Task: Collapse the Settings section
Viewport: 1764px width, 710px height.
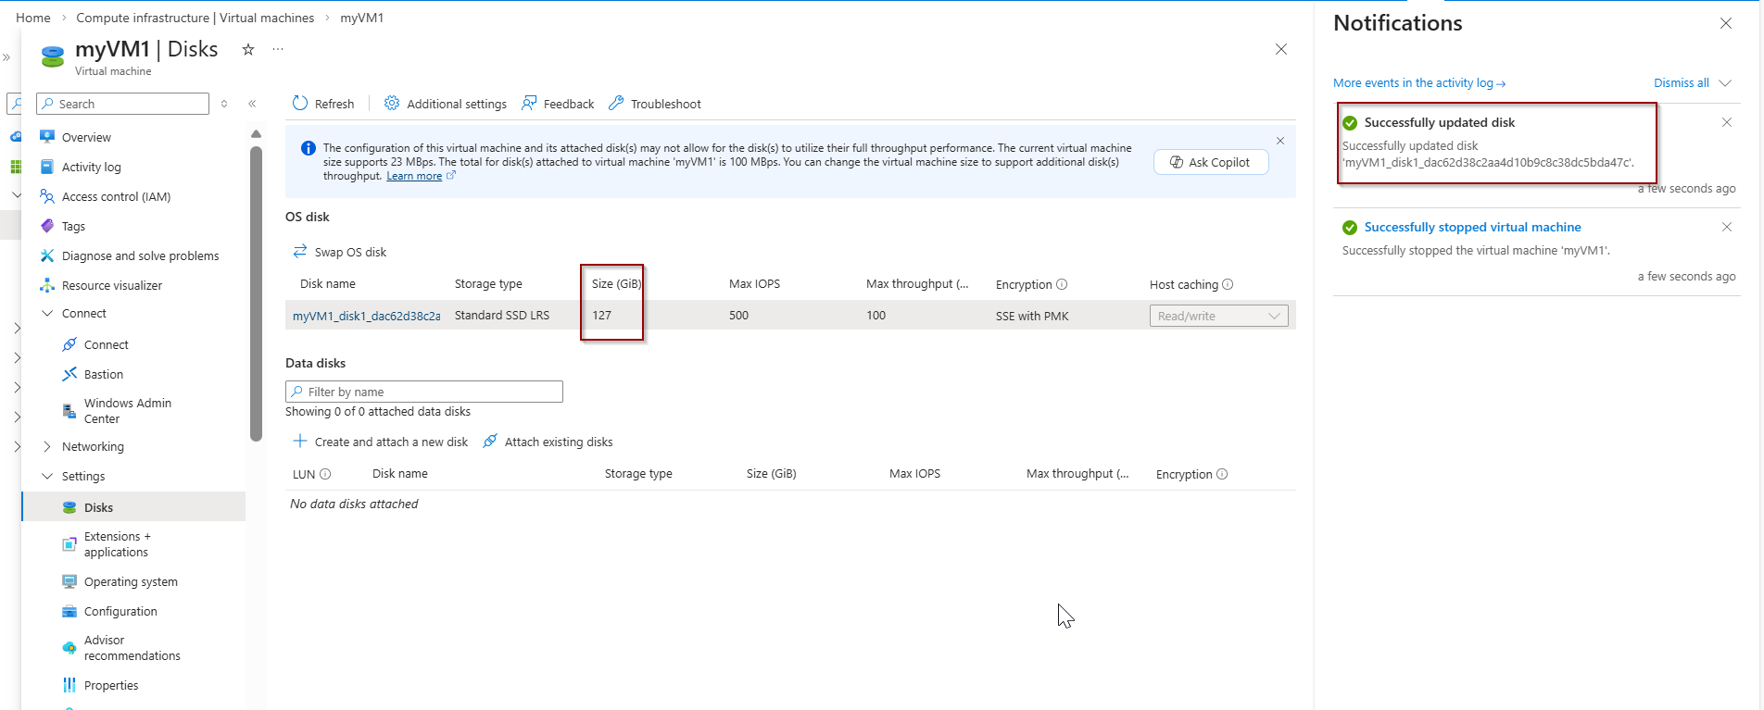Action: click(47, 476)
